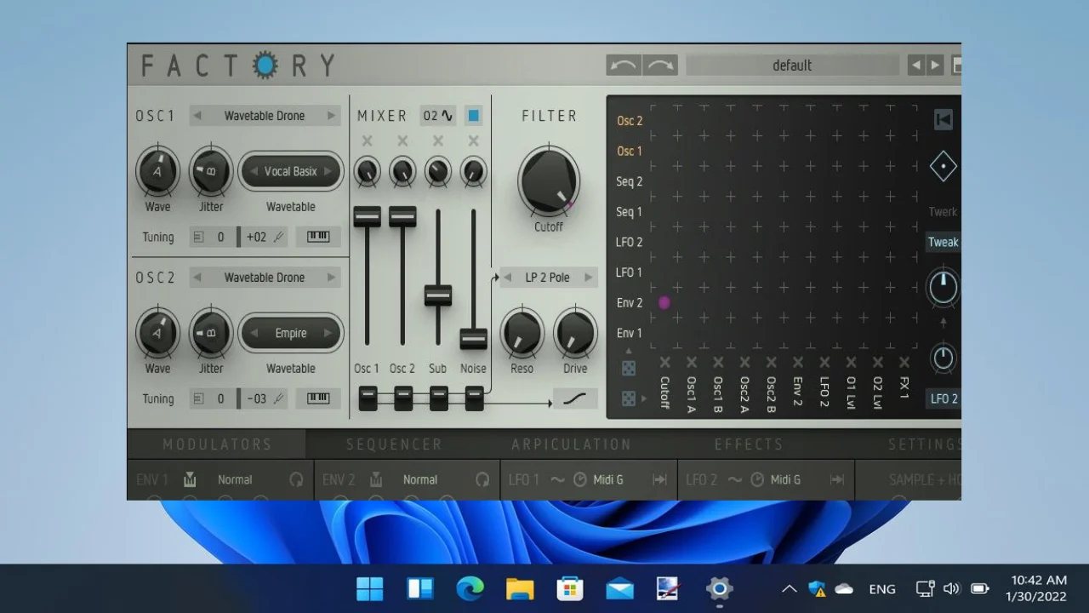The width and height of the screenshot is (1089, 613).
Task: Click the Cutoff filter knob
Action: [549, 181]
